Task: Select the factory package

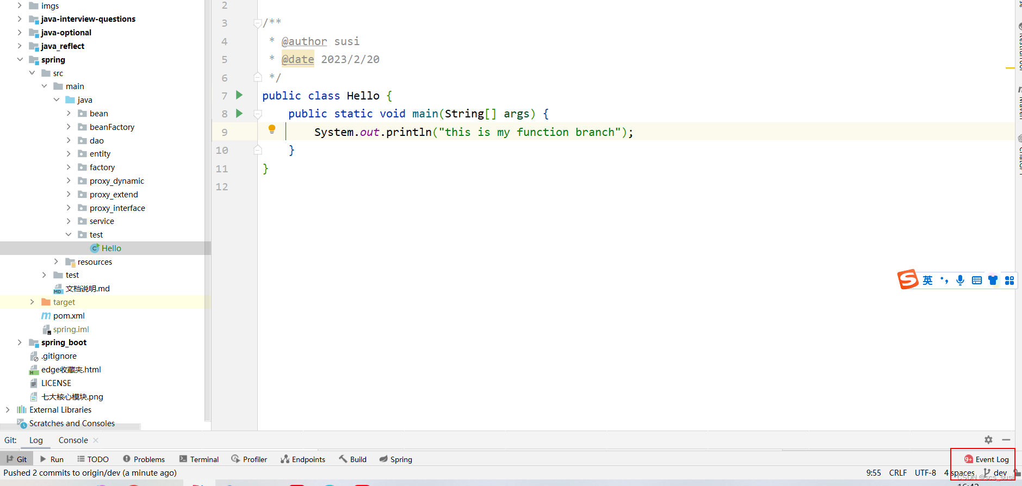Action: 102,167
